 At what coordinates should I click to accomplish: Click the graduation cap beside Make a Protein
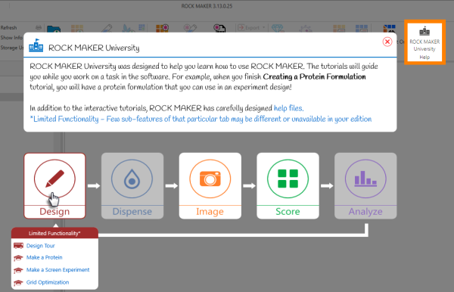pyautogui.click(x=18, y=258)
